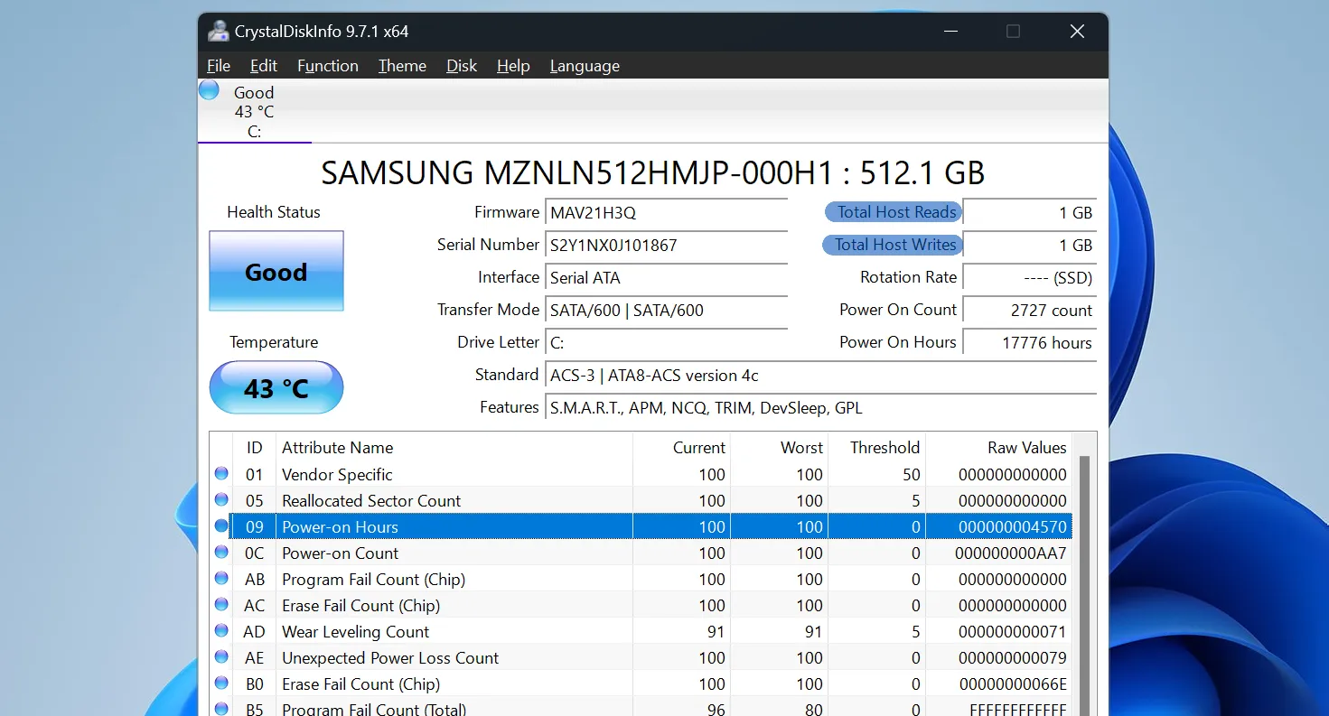Viewport: 1329px width, 716px height.
Task: Click status orb for Power-on Count row
Action: click(x=221, y=552)
